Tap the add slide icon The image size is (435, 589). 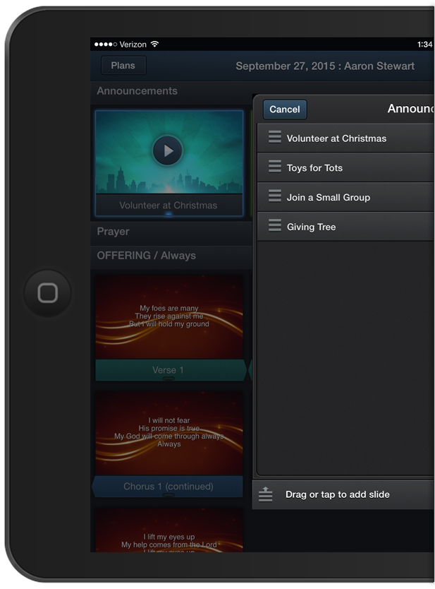click(x=265, y=494)
